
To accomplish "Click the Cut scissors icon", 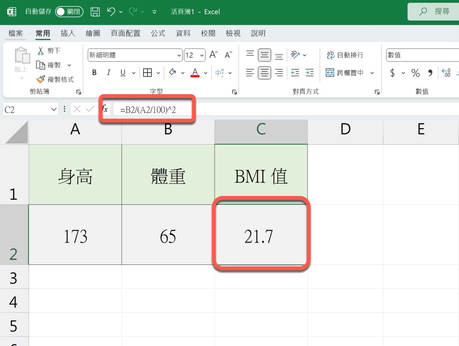I will (41, 51).
